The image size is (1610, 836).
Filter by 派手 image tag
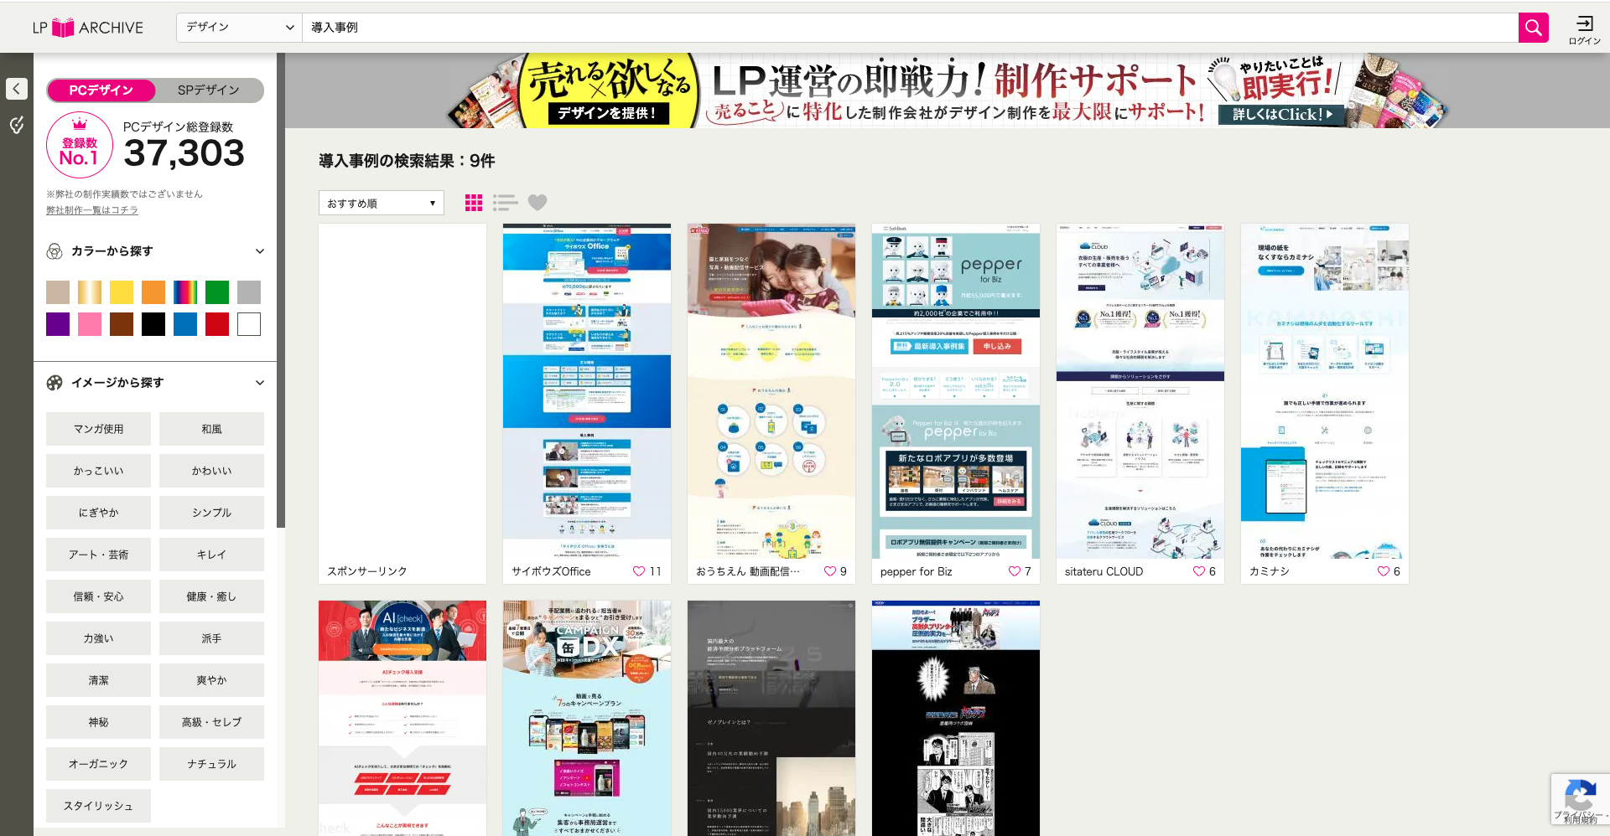211,638
